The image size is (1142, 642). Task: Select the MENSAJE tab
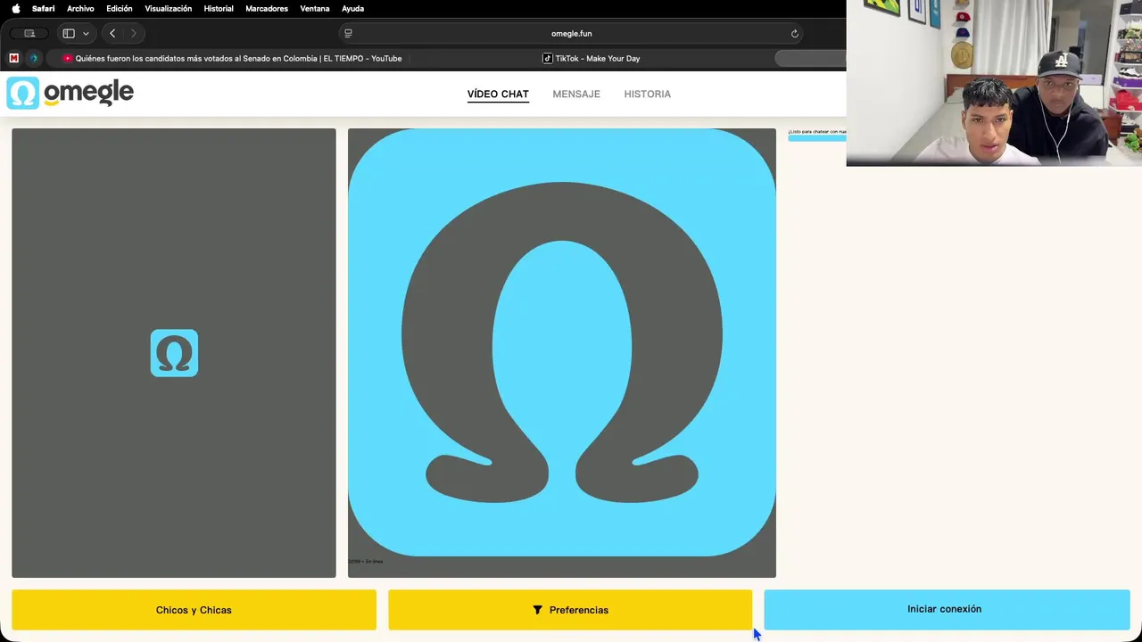point(576,94)
